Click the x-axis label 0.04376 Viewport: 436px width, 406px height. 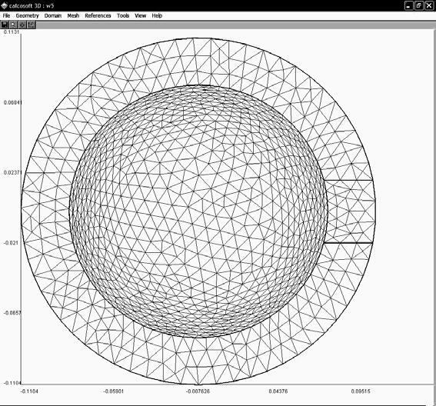[x=278, y=391]
